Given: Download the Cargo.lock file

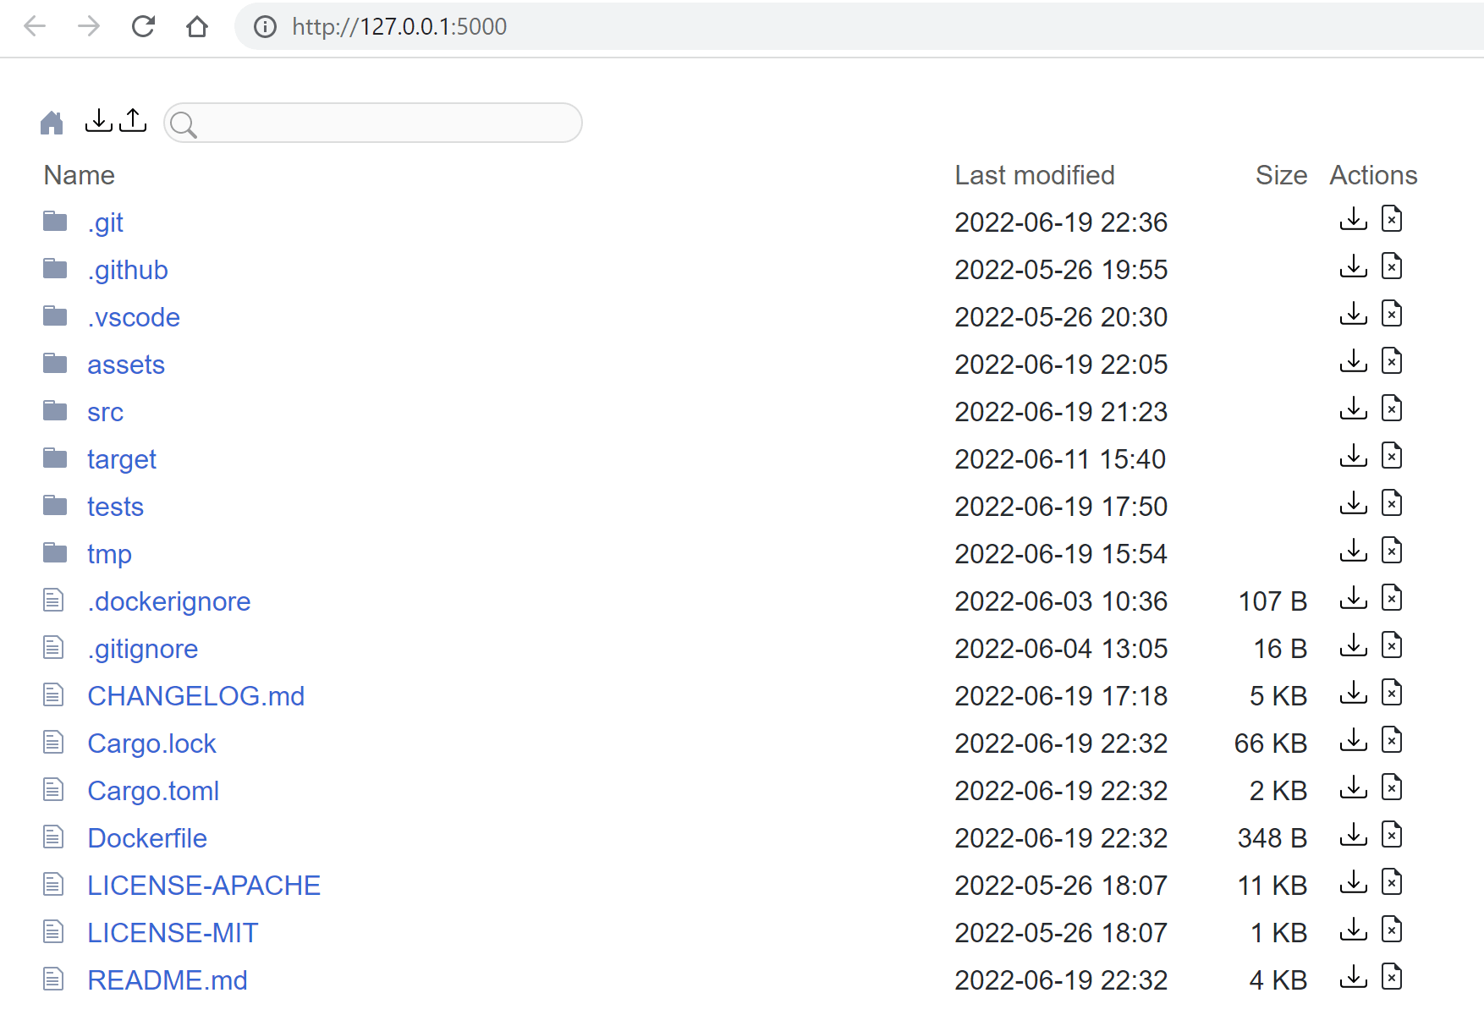Looking at the screenshot, I should [1353, 740].
